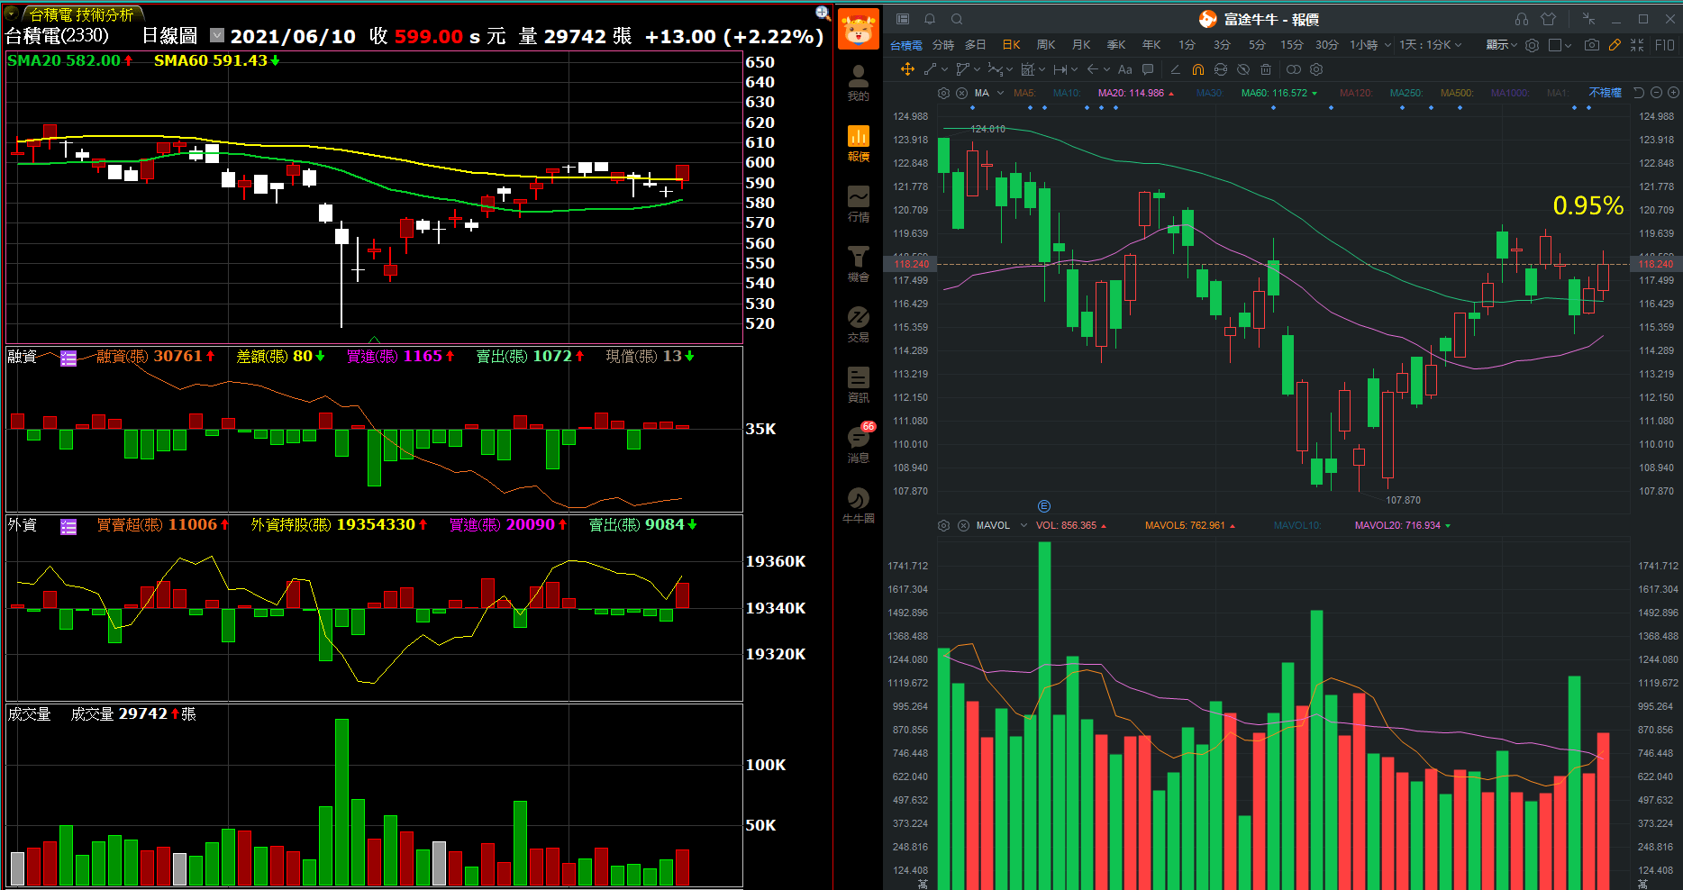Enable the MA5 moving average line
This screenshot has height=890, width=1683.
point(1024,93)
